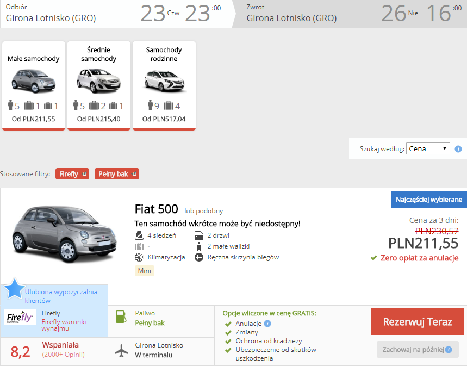467x366 pixels.
Task: Click the info icon beside sort dropdown
Action: (458, 148)
